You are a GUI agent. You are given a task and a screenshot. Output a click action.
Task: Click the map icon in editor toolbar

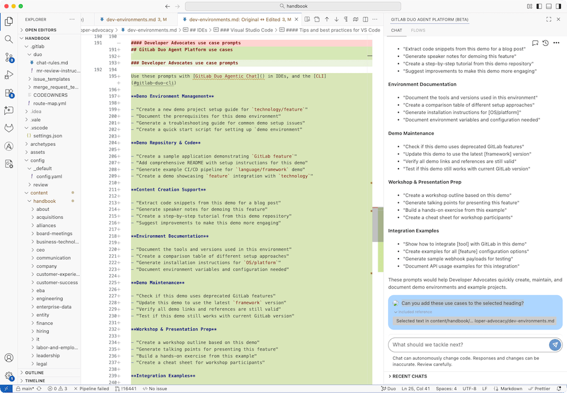(x=355, y=19)
